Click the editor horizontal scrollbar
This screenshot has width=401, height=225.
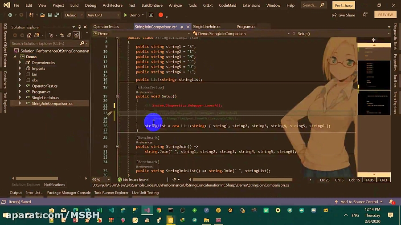pyautogui.click(x=242, y=180)
